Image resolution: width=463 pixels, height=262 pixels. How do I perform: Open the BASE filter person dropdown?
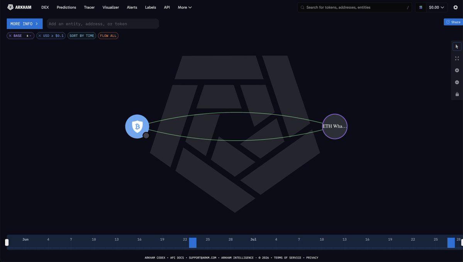click(29, 36)
